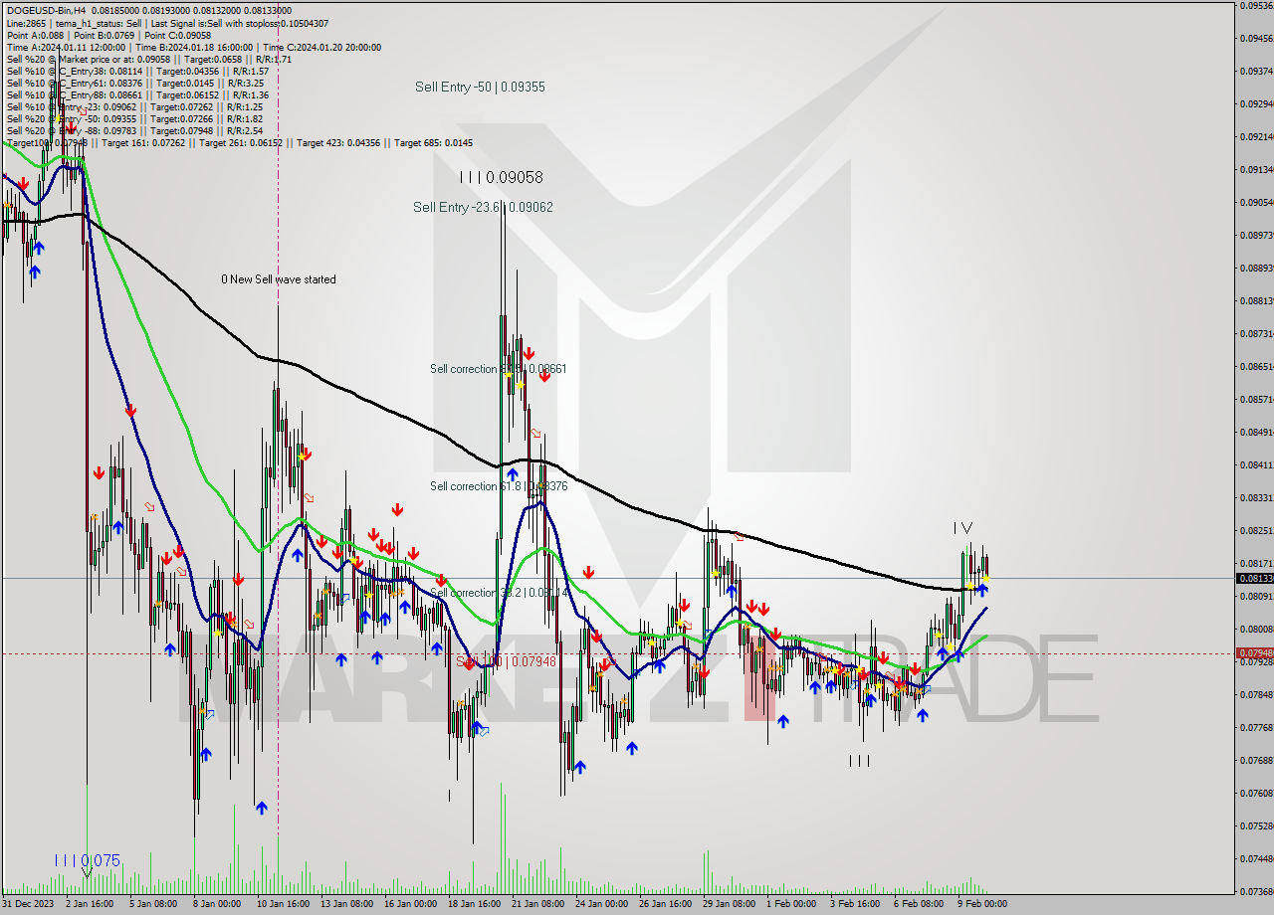The image size is (1274, 915).
Task: Click the red 'Sell 100 | 0.07948' label
Action: tap(507, 661)
